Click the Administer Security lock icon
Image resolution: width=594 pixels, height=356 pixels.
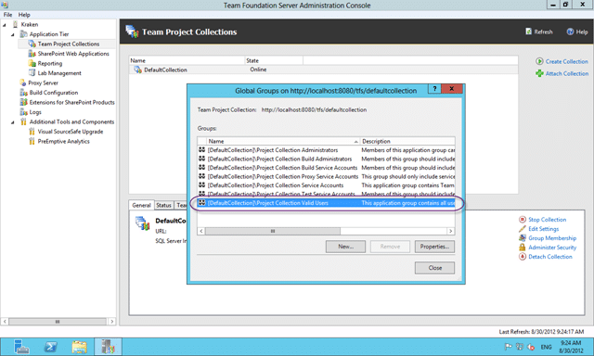click(523, 247)
